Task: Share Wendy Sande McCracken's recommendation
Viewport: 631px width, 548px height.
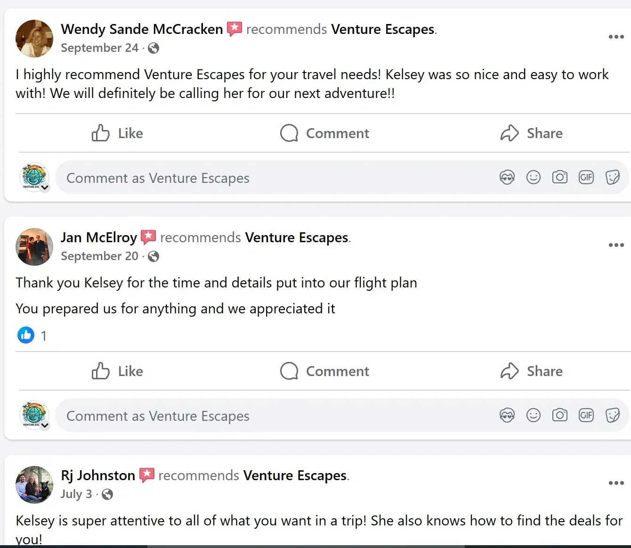Action: (532, 133)
